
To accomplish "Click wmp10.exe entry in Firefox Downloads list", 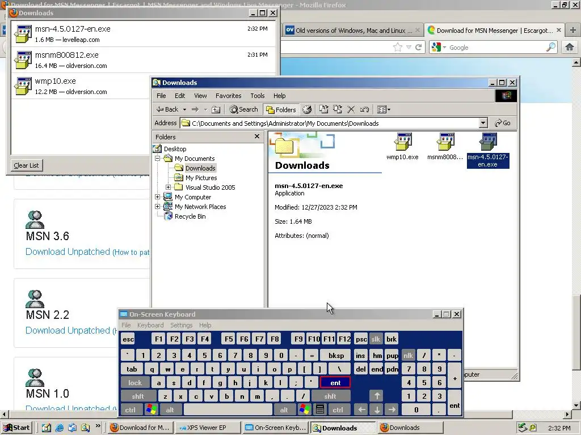I will [82, 86].
